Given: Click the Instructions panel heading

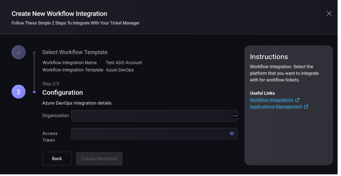Looking at the screenshot, I should (x=269, y=57).
